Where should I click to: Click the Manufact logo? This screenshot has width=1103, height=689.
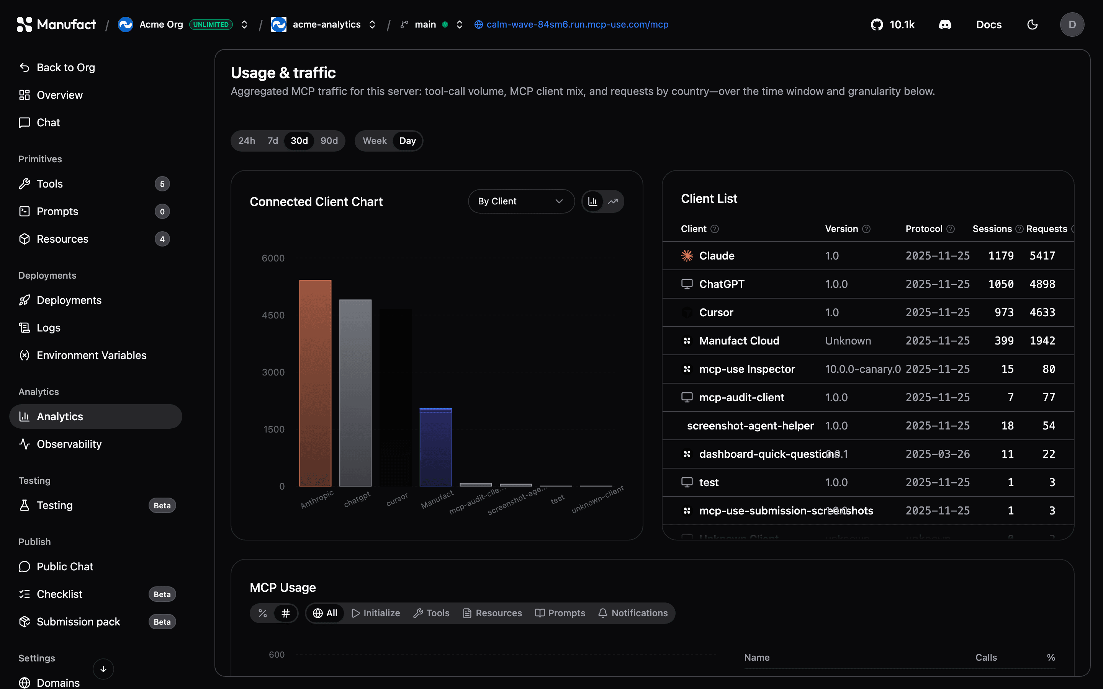(56, 24)
